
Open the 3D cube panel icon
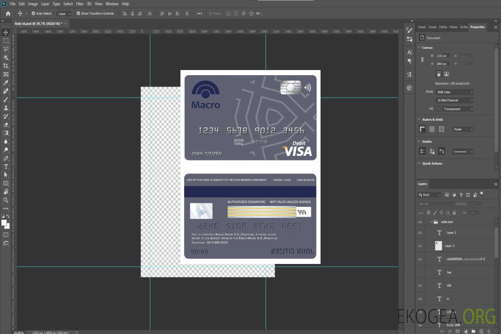pos(410,88)
